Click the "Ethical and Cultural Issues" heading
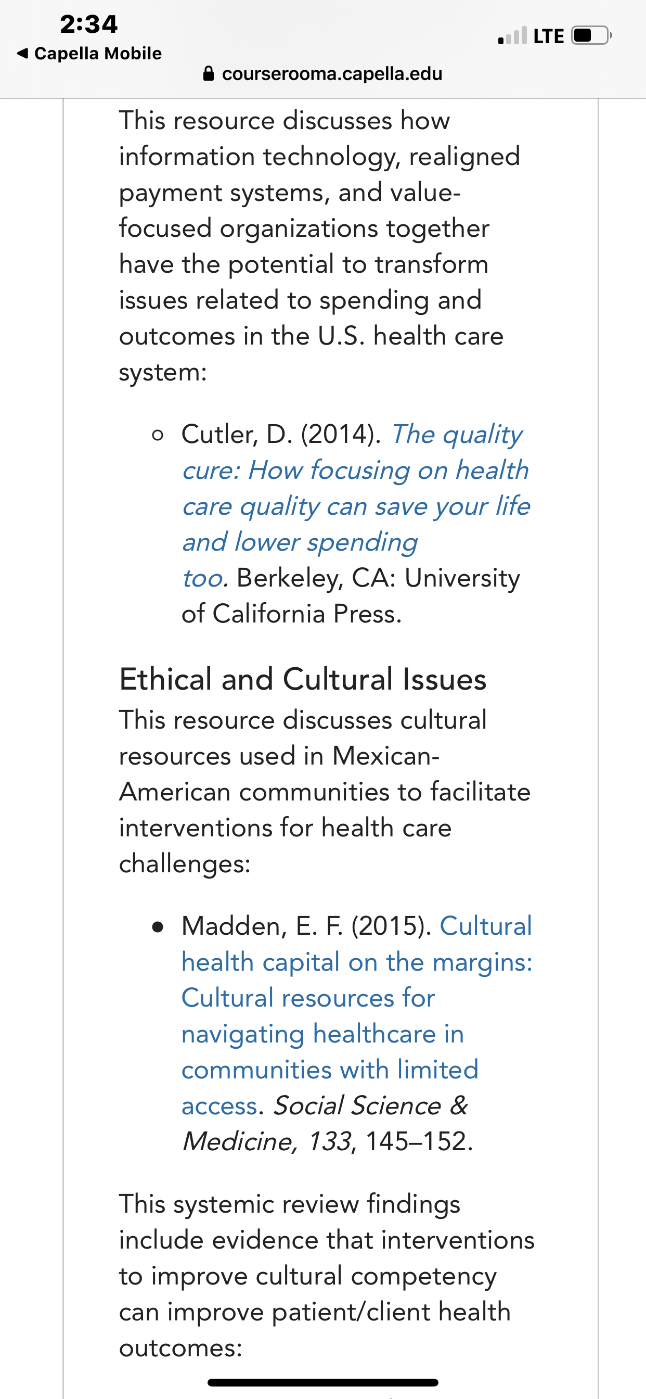 pyautogui.click(x=302, y=679)
